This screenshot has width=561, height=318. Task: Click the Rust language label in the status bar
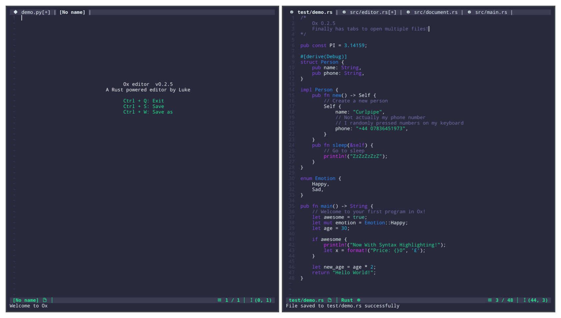point(347,300)
